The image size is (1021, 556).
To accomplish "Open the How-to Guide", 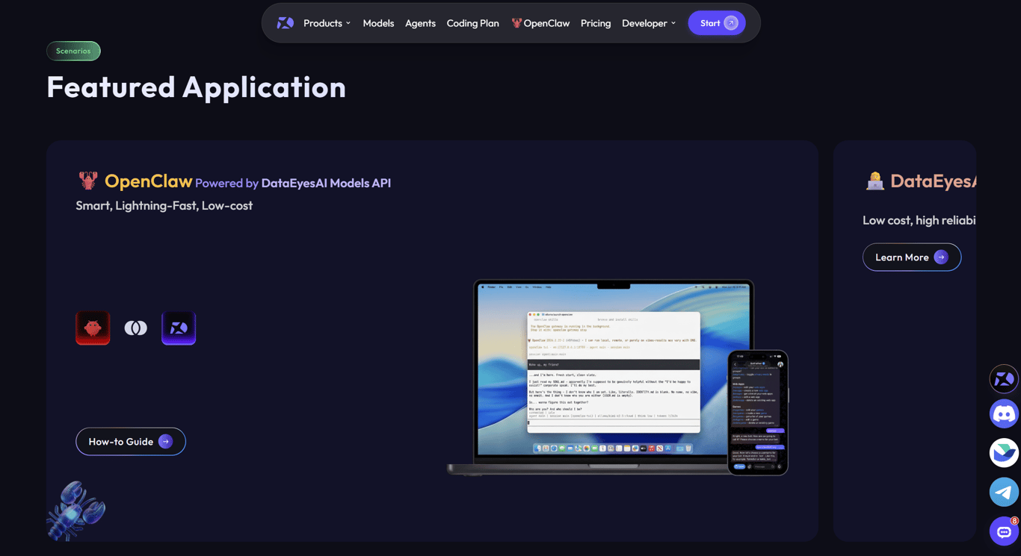I will (x=131, y=442).
